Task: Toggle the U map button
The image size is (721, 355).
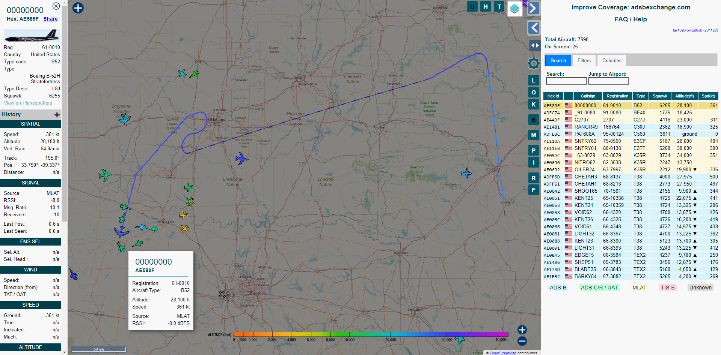Action: pos(472,6)
